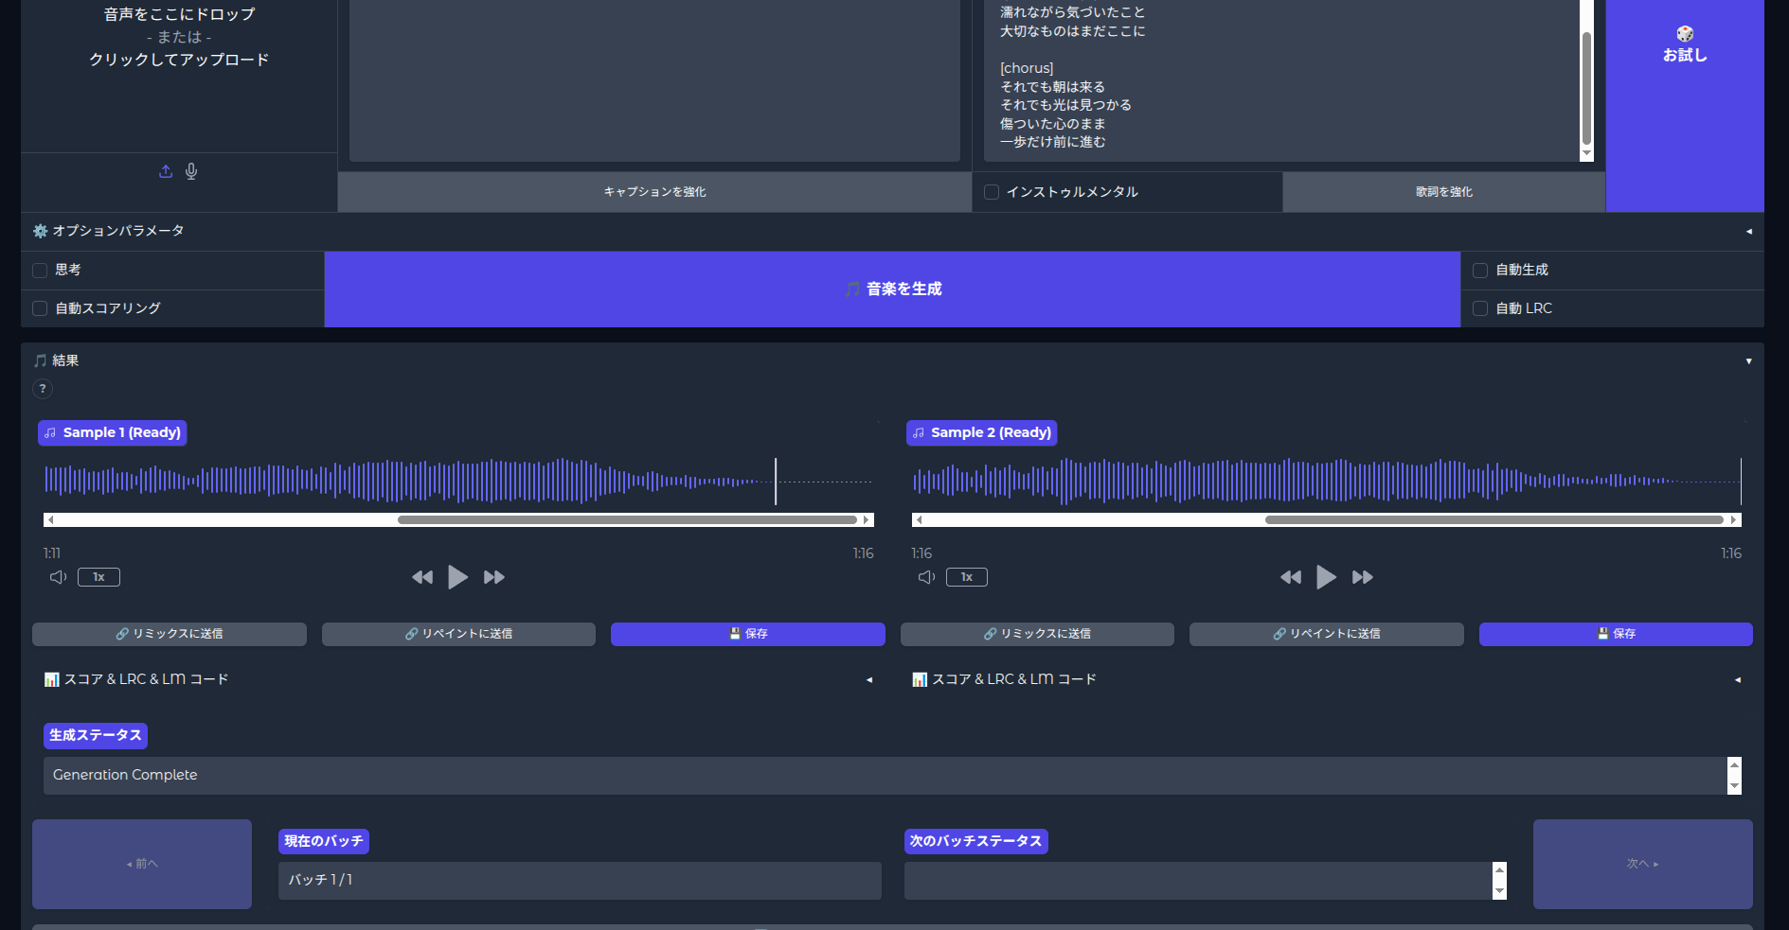Save Sample 1 with 保存 button
The height and width of the screenshot is (930, 1789).
coord(748,634)
